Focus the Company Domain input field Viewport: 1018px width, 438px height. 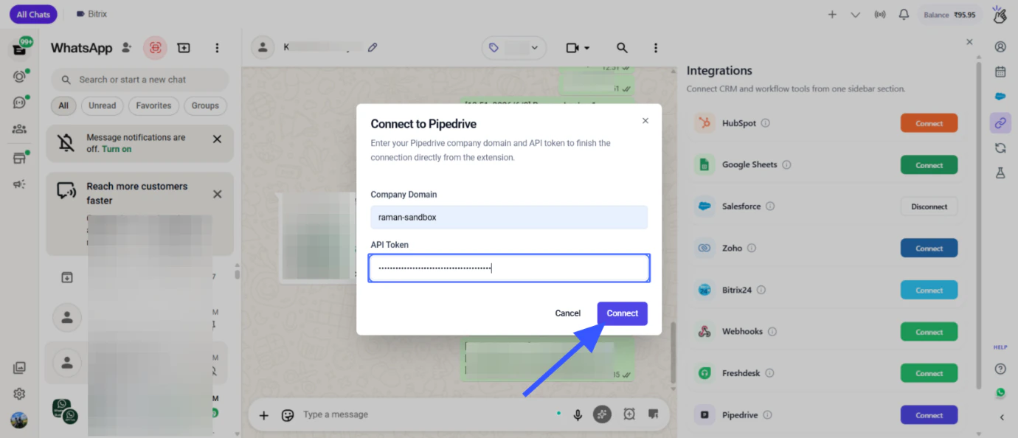(x=509, y=218)
